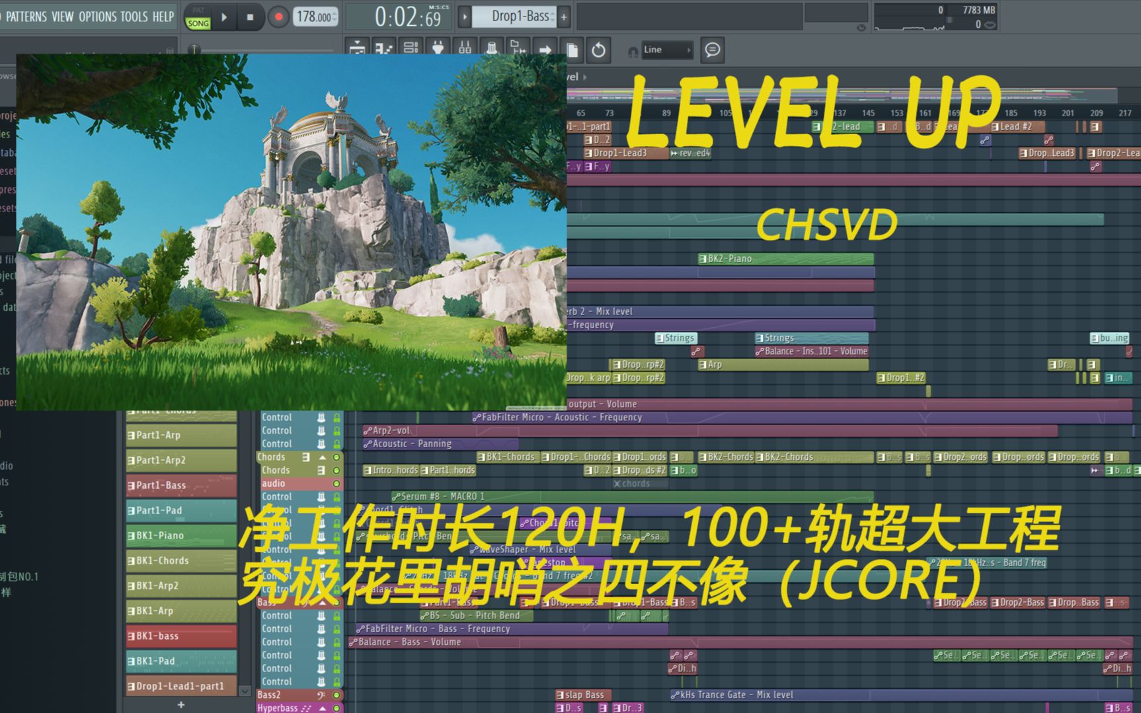Select the Drop1-Lead1-part1 pattern

pyautogui.click(x=181, y=686)
